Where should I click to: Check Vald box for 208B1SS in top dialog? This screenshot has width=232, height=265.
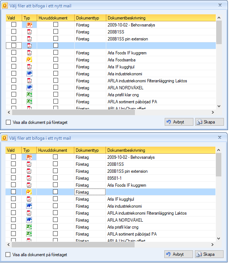point(14,32)
